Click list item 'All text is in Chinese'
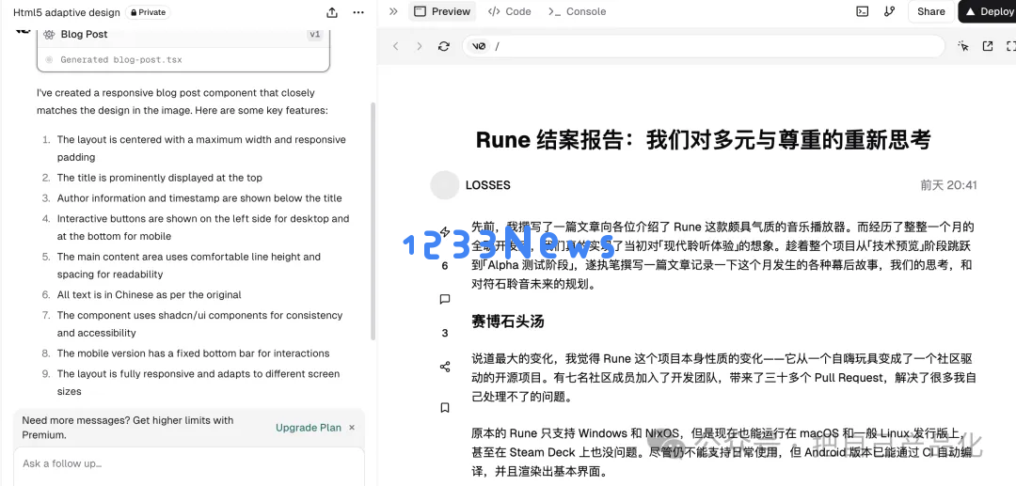 point(149,295)
